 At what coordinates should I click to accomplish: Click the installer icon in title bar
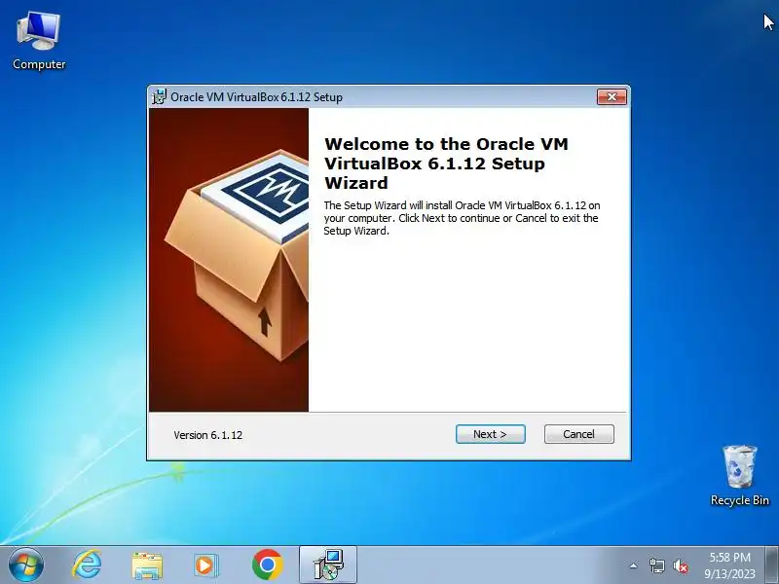tap(159, 96)
